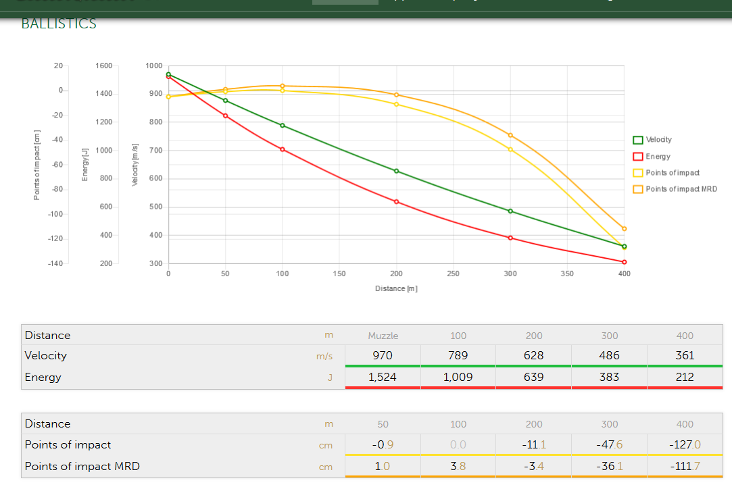This screenshot has width=732, height=491.
Task: Select the green velocity marker at 100 m
Action: click(283, 126)
